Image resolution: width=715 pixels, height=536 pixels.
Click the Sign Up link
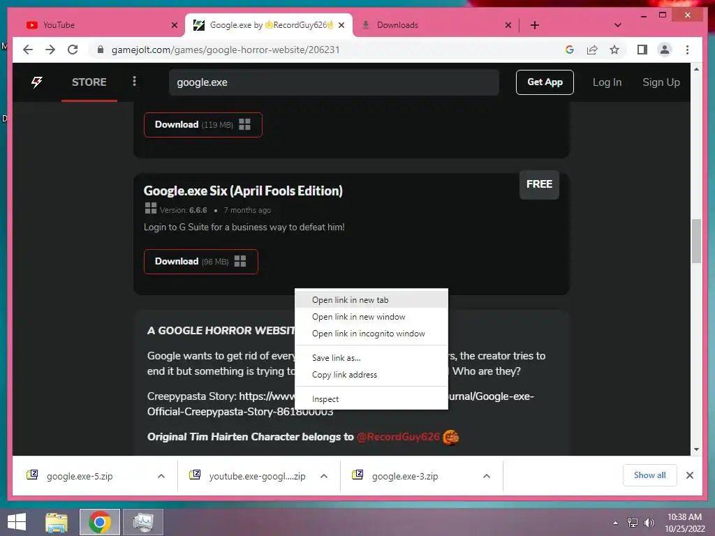point(661,82)
